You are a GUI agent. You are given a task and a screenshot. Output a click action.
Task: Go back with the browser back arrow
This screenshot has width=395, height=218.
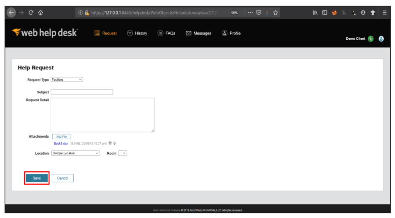pos(11,13)
